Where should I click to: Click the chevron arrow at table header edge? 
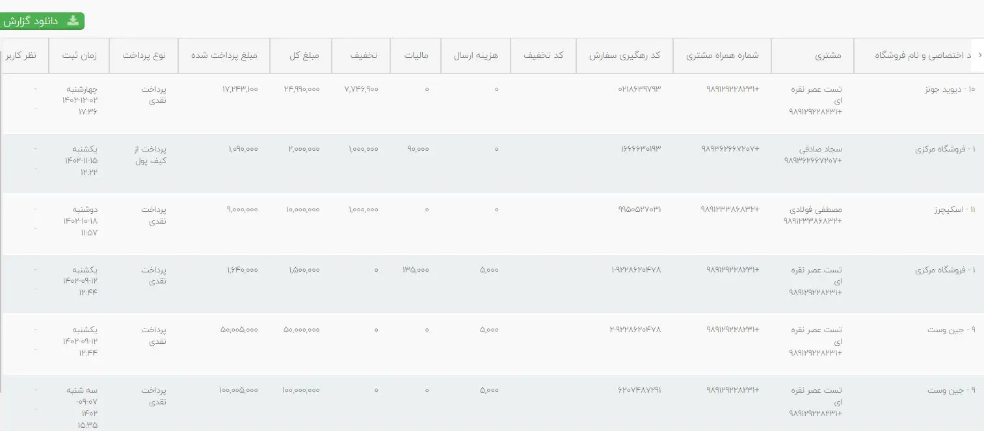pos(979,56)
